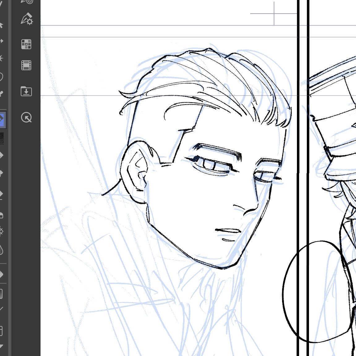Select the magnifier search icon
This screenshot has width=356, height=356.
click(26, 118)
